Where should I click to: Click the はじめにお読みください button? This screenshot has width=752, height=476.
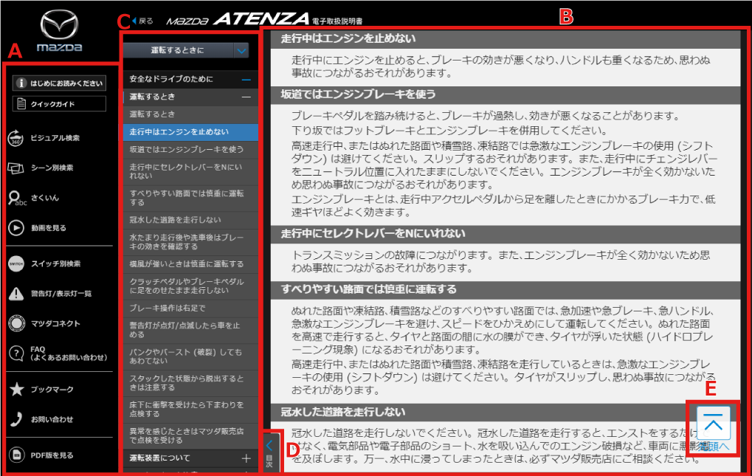(60, 83)
